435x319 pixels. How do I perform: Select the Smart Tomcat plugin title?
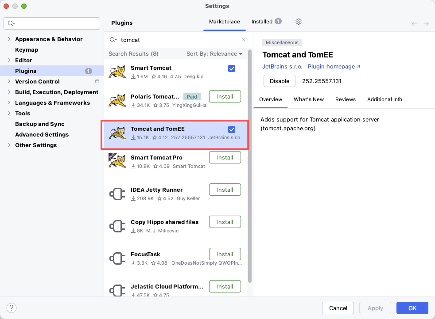click(x=151, y=68)
